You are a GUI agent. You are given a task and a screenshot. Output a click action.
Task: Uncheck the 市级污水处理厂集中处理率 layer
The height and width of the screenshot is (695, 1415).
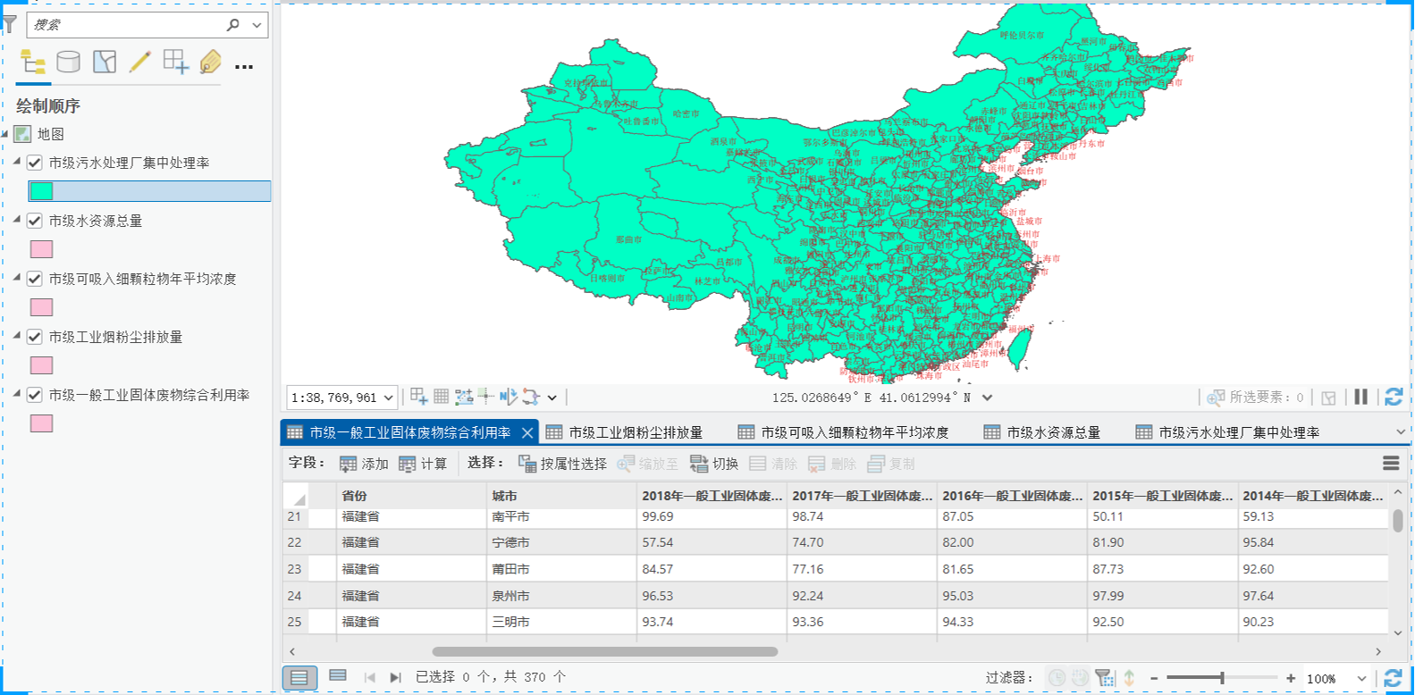35,163
